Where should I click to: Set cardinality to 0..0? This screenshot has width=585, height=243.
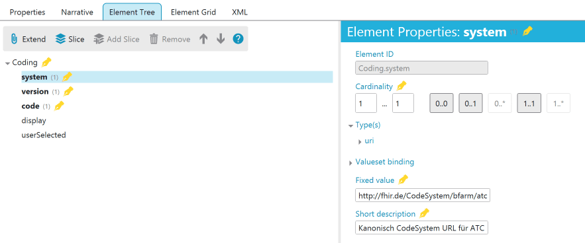pyautogui.click(x=442, y=103)
